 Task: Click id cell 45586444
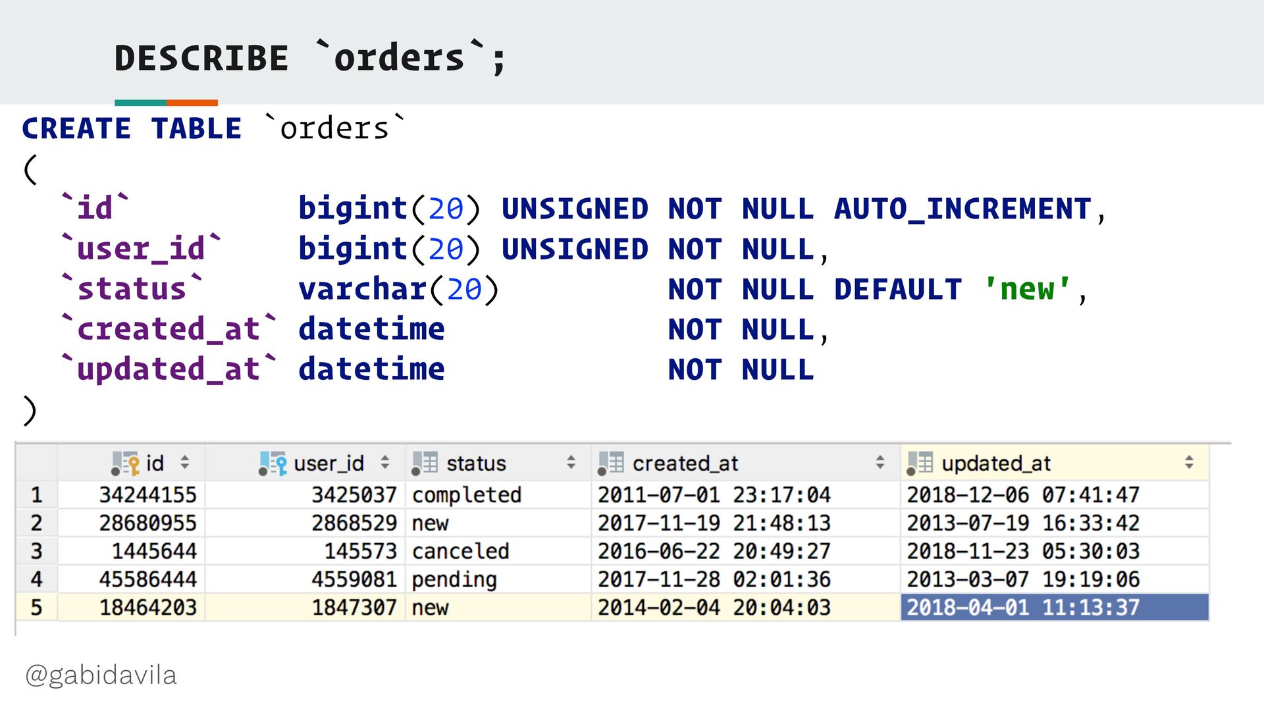click(132, 579)
